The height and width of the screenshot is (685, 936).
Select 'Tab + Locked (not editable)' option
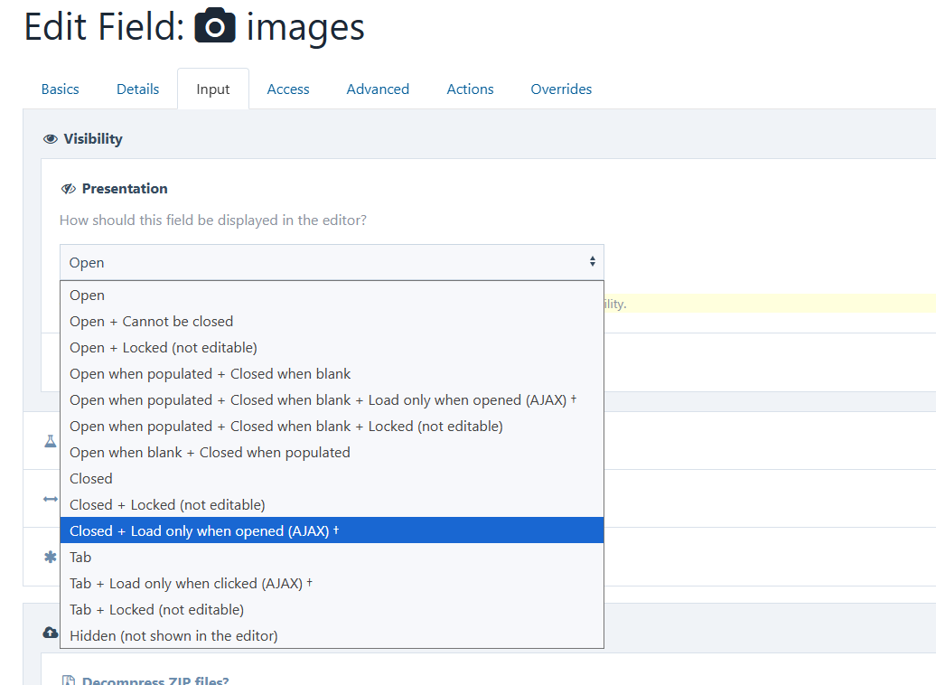click(156, 610)
